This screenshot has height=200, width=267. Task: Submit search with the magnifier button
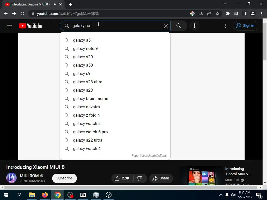(x=179, y=26)
